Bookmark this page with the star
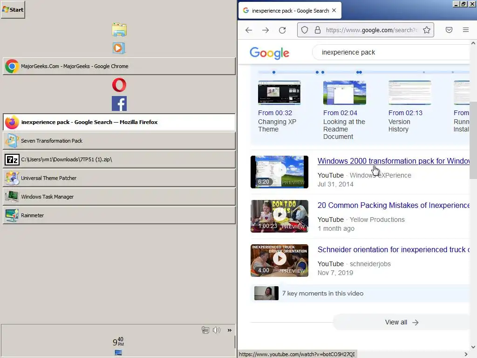Viewport: 477px width, 358px height. (x=427, y=30)
